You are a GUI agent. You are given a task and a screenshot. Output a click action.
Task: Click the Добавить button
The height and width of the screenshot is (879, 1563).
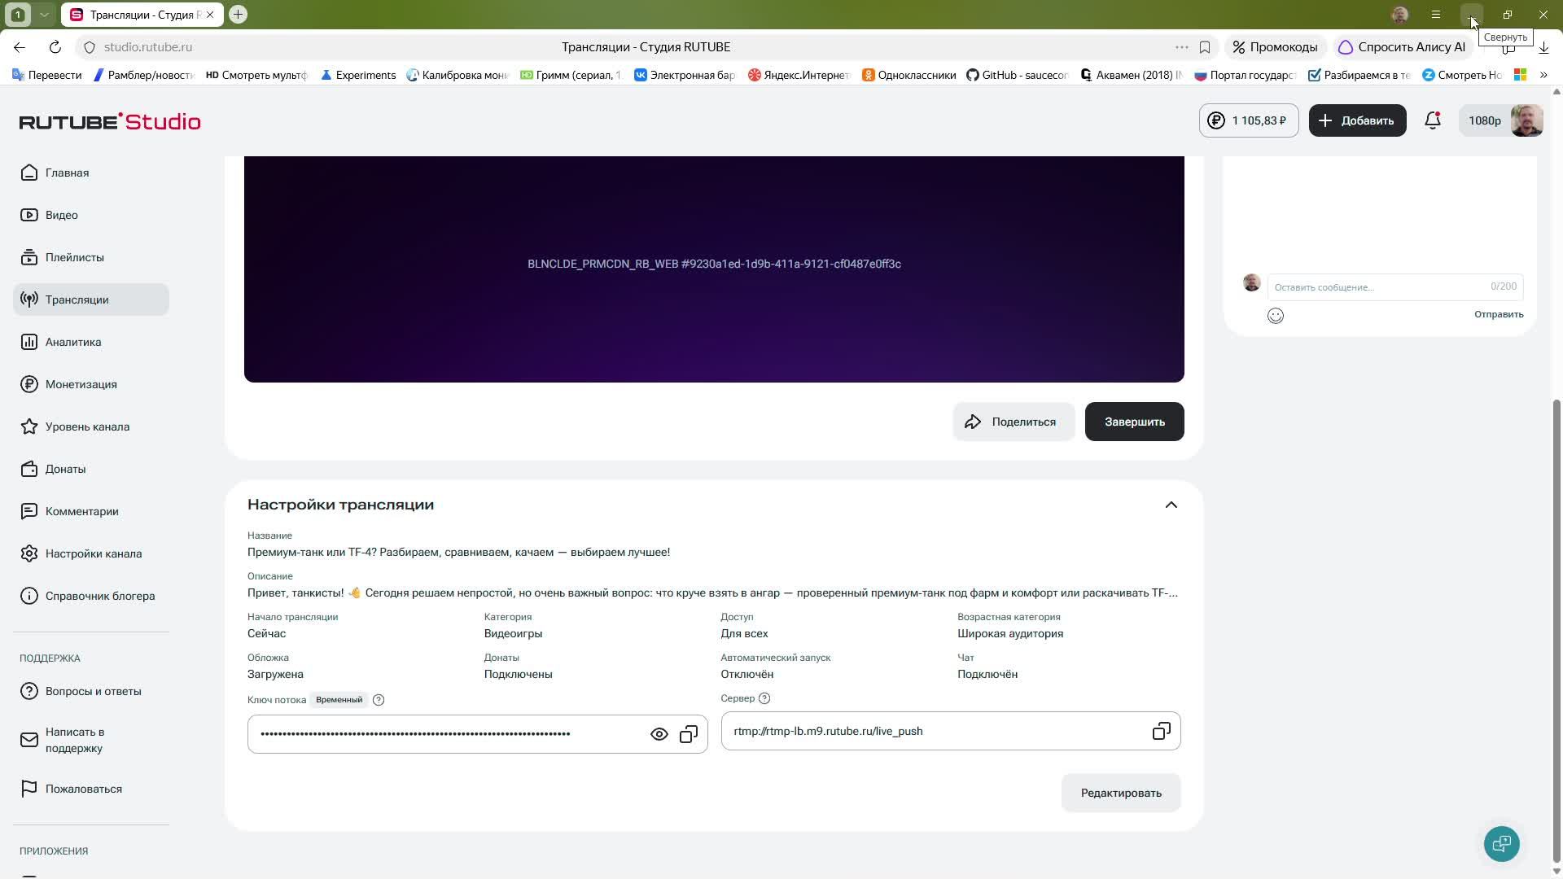(1357, 120)
